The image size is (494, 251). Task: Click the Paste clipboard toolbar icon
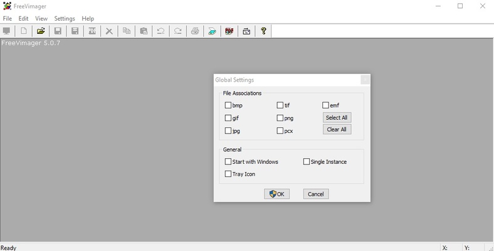[x=144, y=31]
